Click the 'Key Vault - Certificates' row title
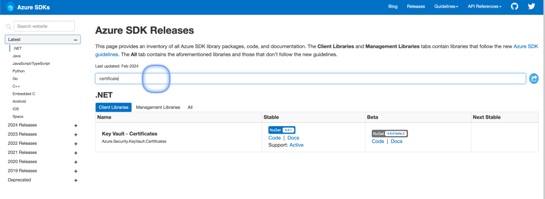 pos(130,134)
